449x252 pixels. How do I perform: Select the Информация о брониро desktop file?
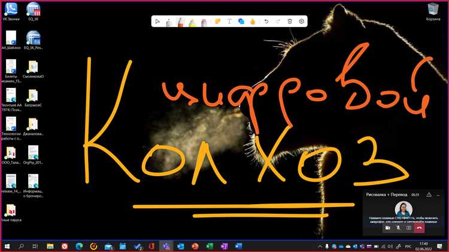pyautogui.click(x=33, y=186)
